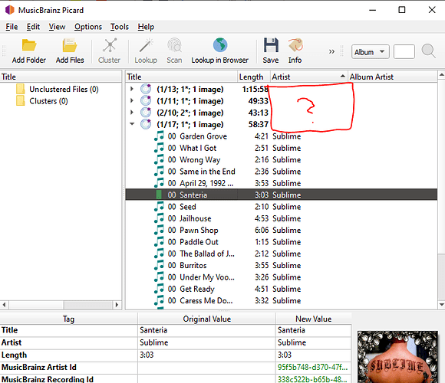Click the Lookup in Browser globe icon
The height and width of the screenshot is (383, 445).
(x=220, y=45)
